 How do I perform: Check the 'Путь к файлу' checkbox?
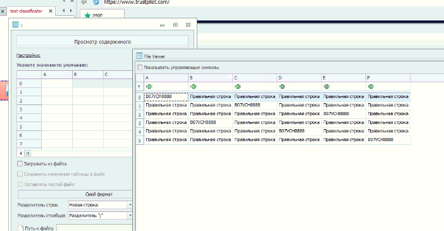point(21,228)
